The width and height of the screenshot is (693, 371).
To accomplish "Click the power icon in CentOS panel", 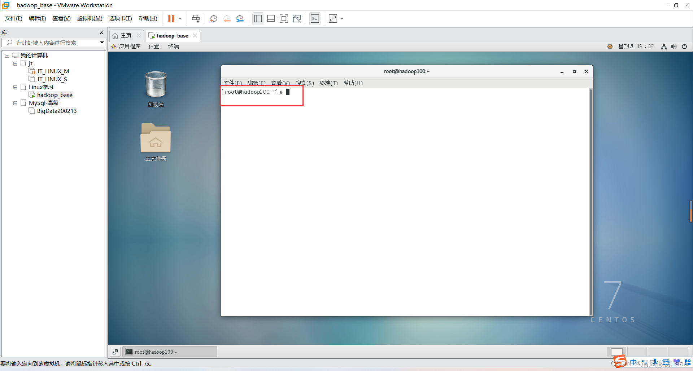I will pyautogui.click(x=684, y=47).
